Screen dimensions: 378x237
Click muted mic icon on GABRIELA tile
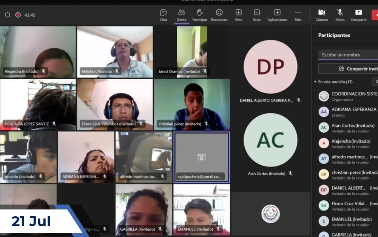coord(160,229)
